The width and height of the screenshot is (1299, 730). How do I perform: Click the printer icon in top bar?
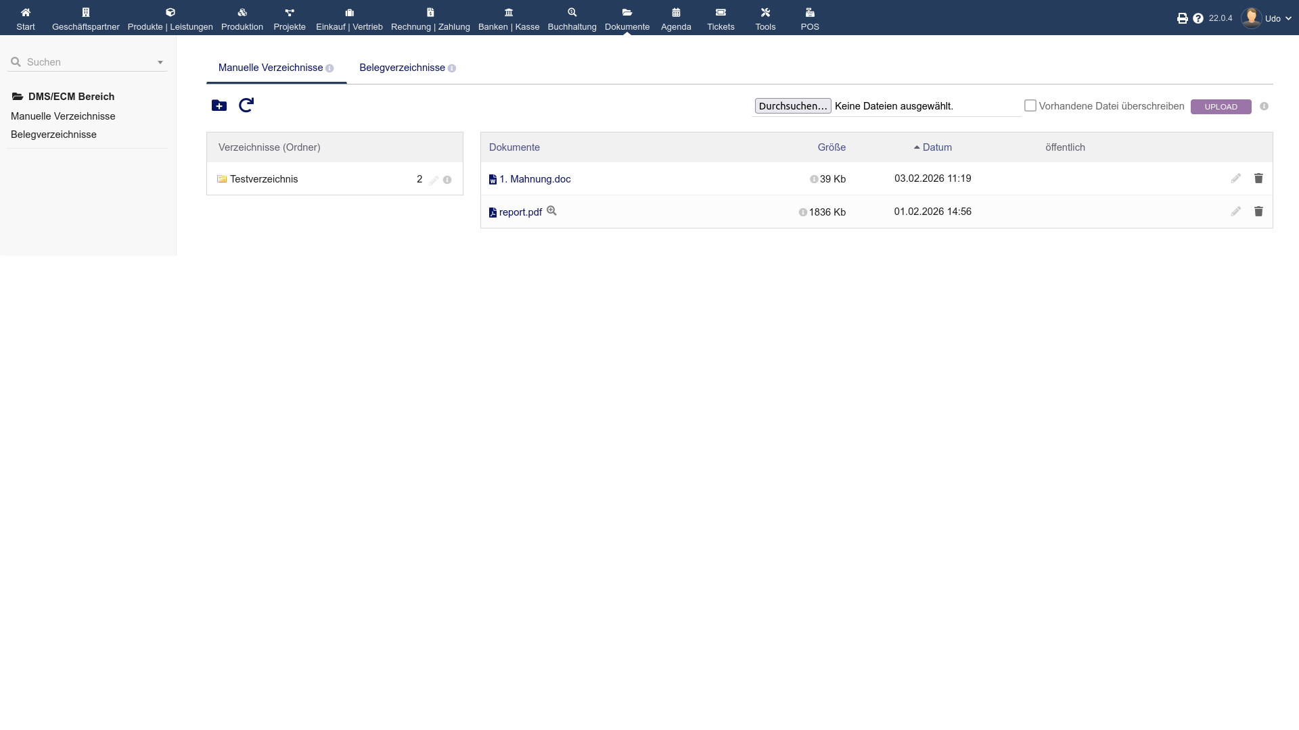click(1182, 18)
